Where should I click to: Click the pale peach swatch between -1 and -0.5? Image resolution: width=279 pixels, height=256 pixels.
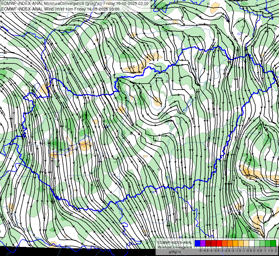(246, 243)
